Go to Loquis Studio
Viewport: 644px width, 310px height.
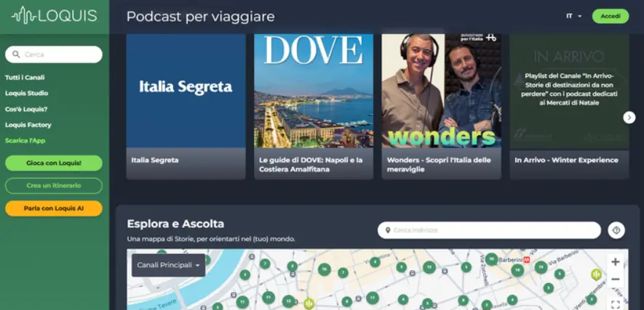(26, 93)
